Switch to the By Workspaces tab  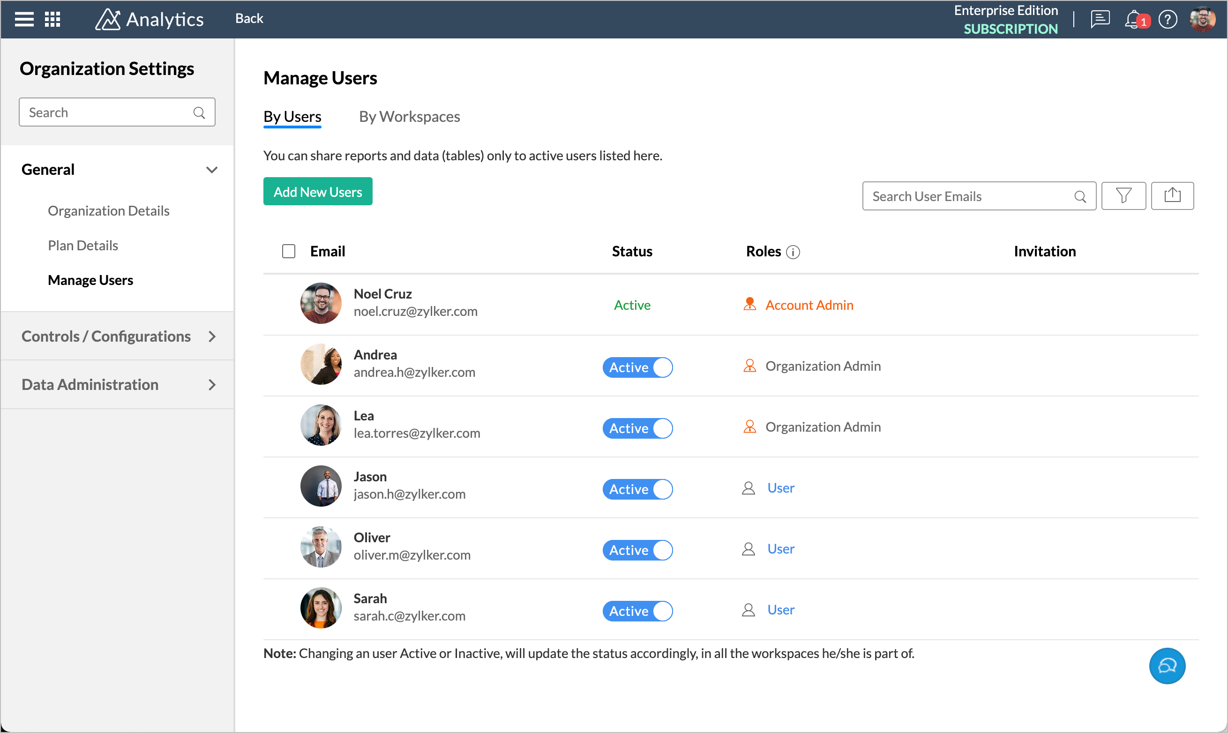click(x=409, y=117)
